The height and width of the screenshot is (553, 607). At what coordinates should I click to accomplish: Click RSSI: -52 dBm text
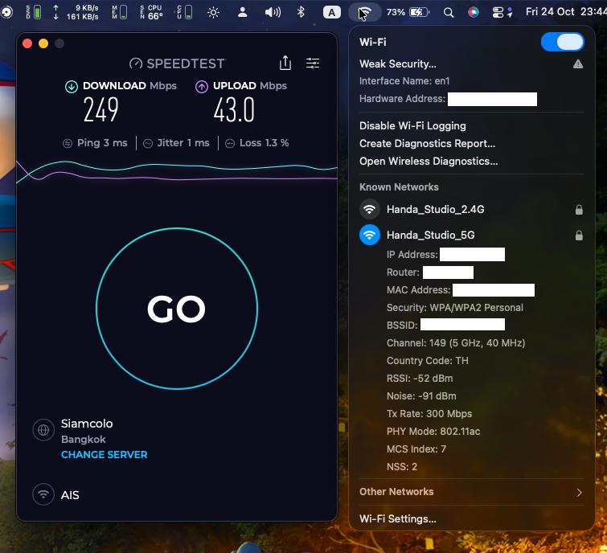click(x=420, y=379)
